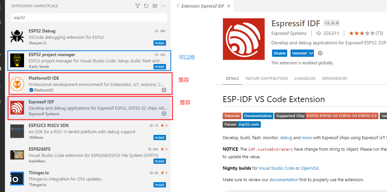Open the DEPENDENCIES tab
This screenshot has width=387, height=192.
pos(334,78)
